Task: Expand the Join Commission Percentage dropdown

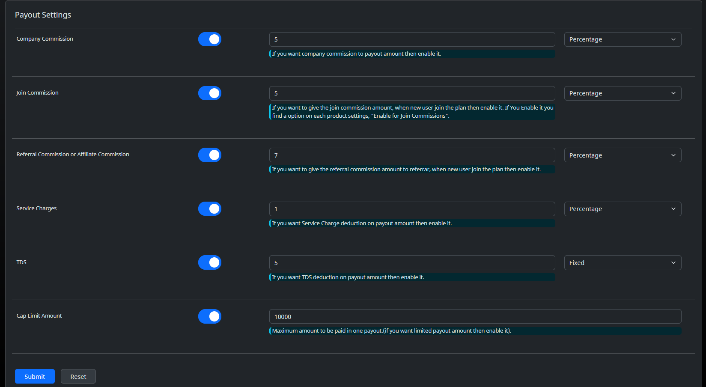Action: 622,93
